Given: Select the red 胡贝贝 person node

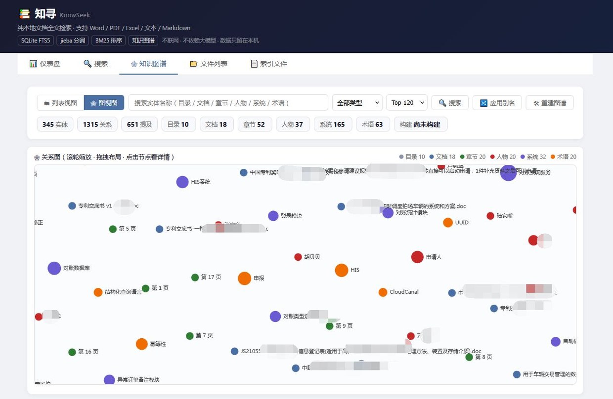Looking at the screenshot, I should [298, 257].
